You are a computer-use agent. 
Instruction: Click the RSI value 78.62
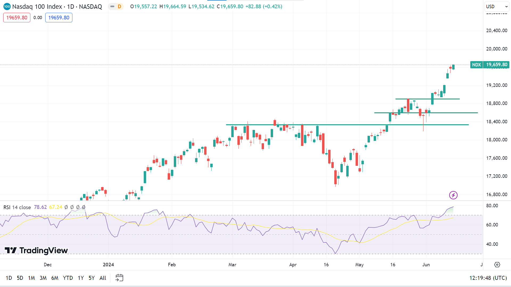40,207
